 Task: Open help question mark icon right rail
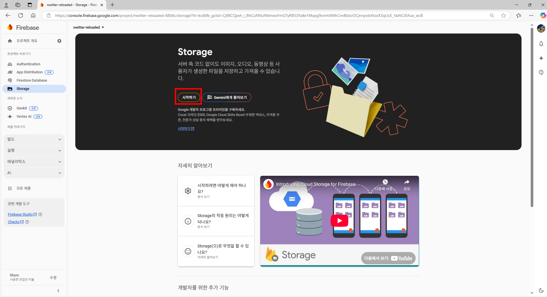pyautogui.click(x=541, y=72)
